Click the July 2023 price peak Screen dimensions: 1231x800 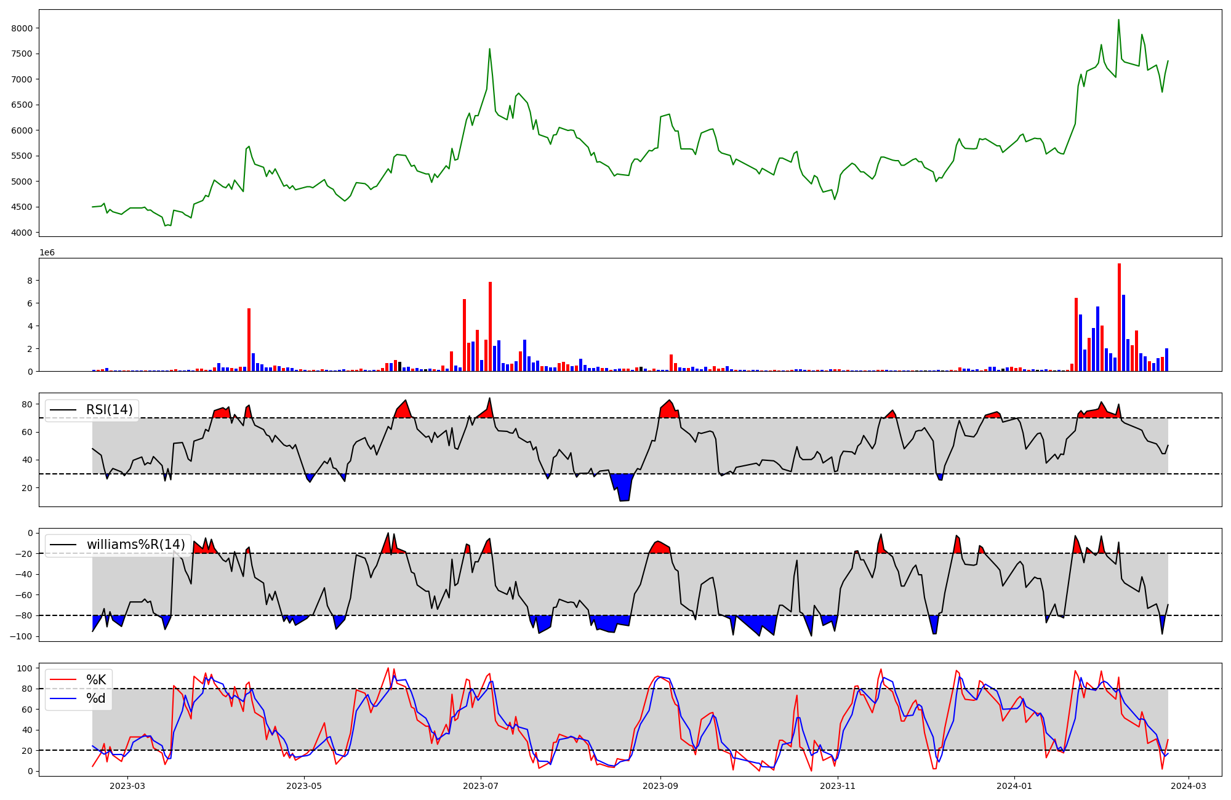(x=489, y=49)
